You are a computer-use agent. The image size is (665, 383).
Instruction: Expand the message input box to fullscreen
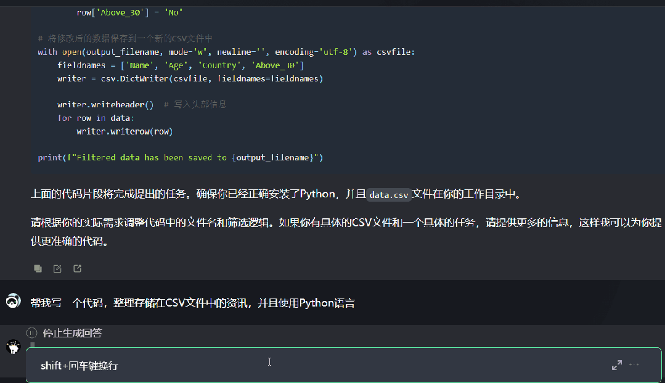tap(617, 364)
